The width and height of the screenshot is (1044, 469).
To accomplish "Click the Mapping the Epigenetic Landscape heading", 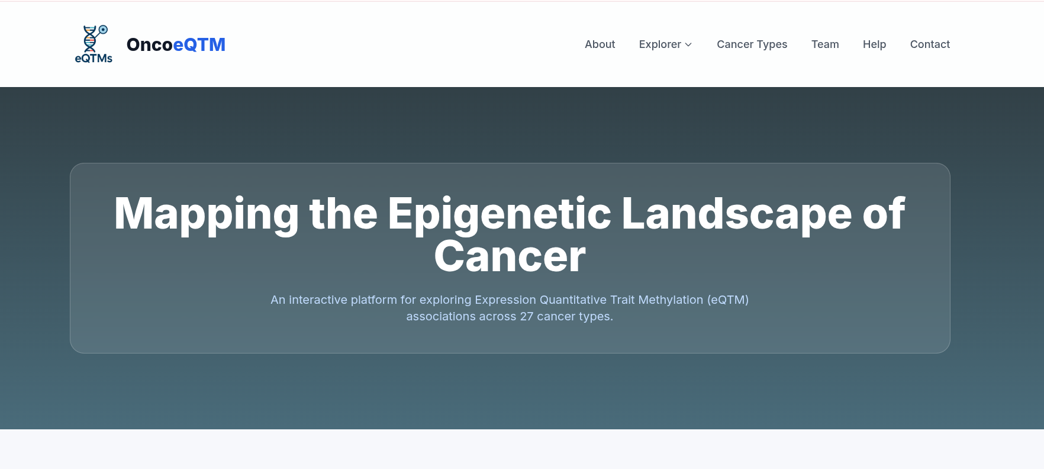I will [509, 214].
